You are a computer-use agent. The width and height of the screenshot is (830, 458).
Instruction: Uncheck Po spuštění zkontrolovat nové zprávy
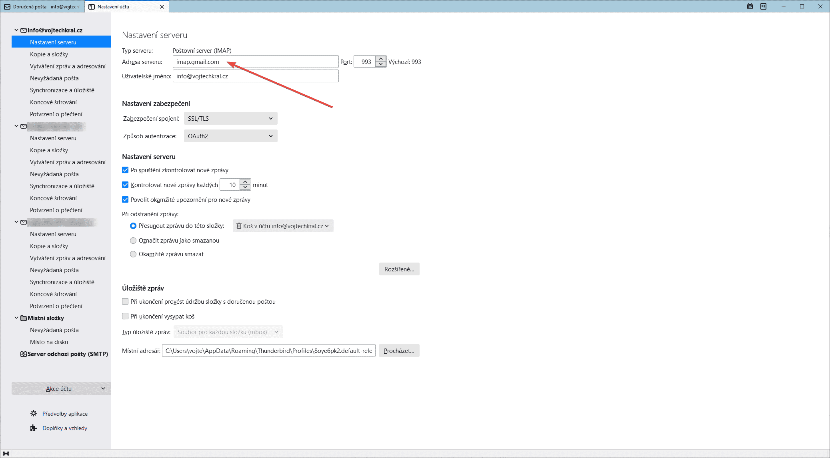pos(125,170)
